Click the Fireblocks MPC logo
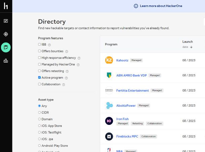The image size is (205, 152). (109, 136)
